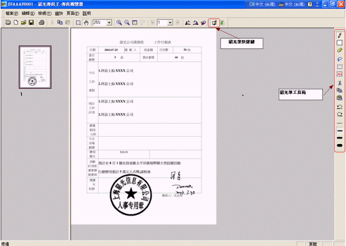Open the 25% zoom dropdown
Image resolution: width=346 pixels, height=246 pixels.
pos(109,22)
